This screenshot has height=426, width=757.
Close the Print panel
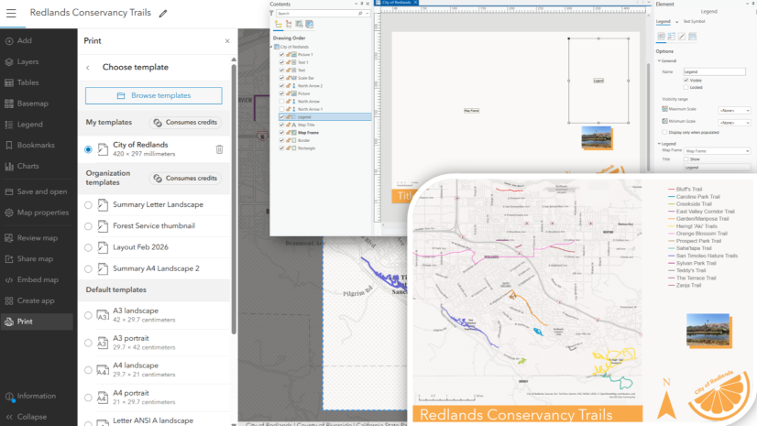tap(227, 41)
